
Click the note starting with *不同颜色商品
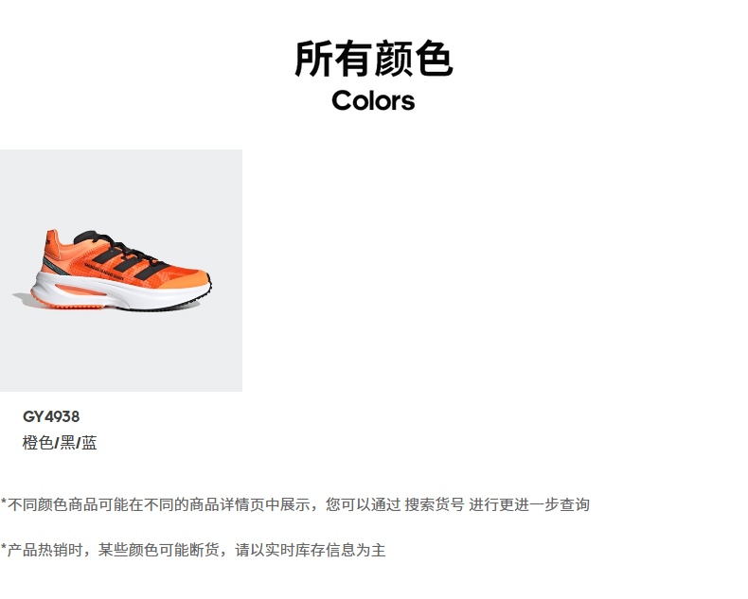tap(295, 504)
